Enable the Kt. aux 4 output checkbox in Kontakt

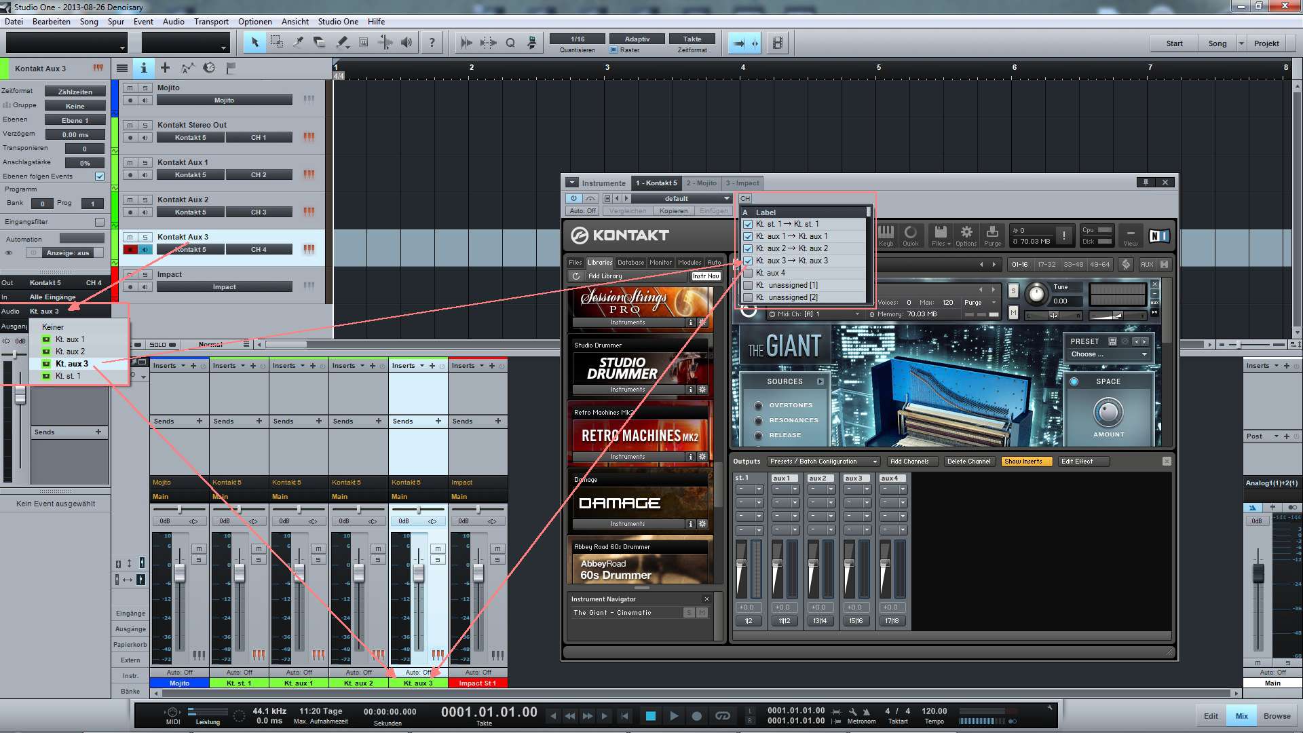pyautogui.click(x=747, y=272)
